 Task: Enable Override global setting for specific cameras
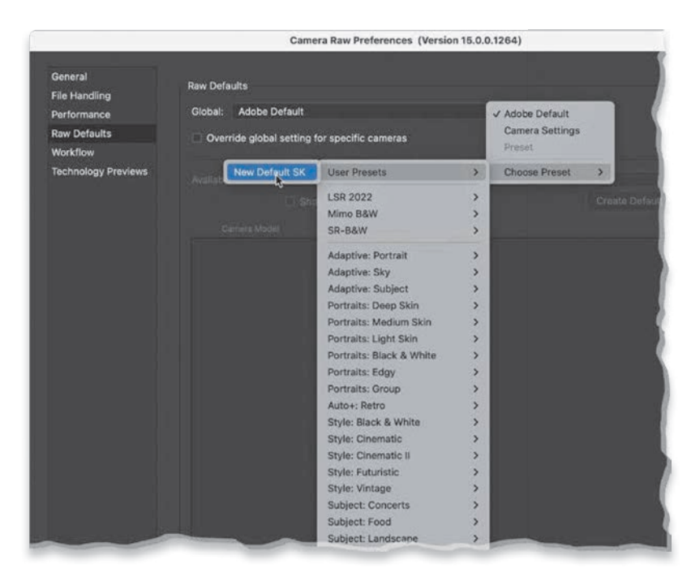[x=197, y=139]
